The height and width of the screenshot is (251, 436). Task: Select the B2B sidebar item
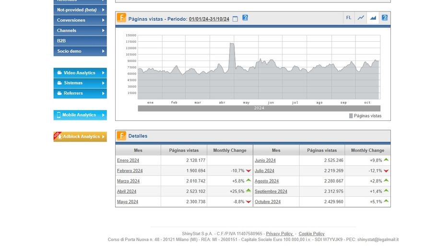click(x=80, y=41)
